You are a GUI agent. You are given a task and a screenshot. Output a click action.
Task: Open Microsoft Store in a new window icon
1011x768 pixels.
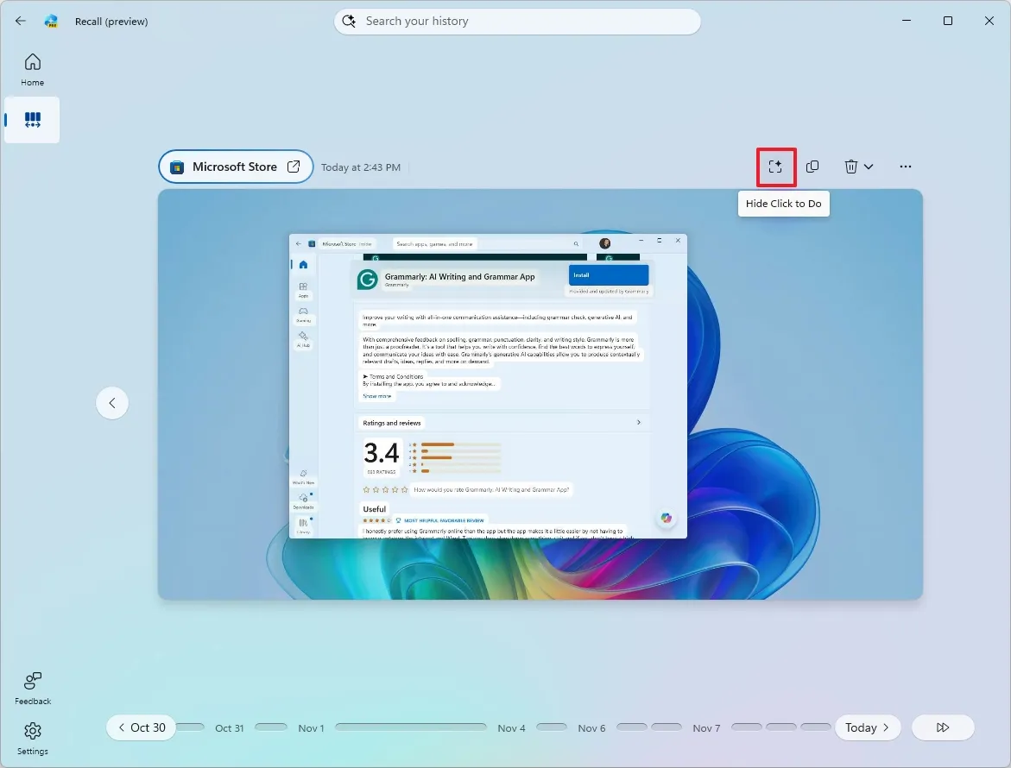click(x=293, y=167)
